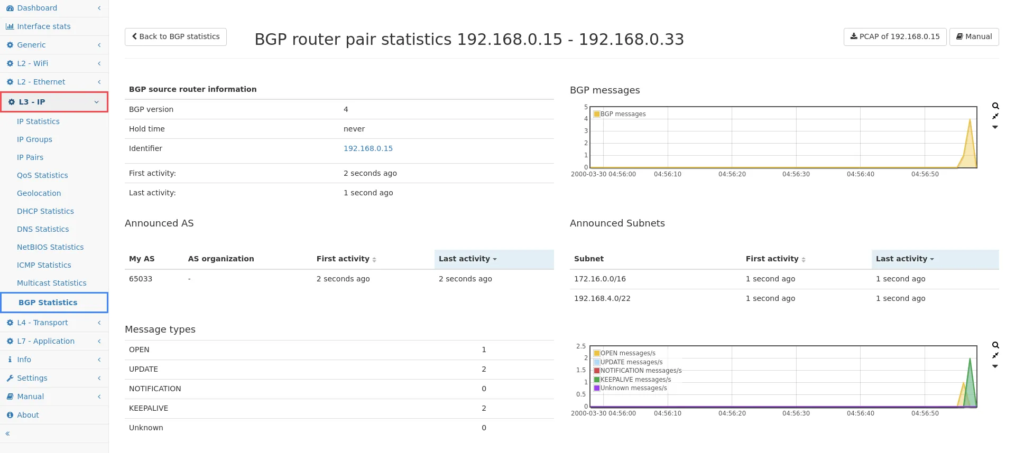Click the Dashboard gauge icon in sidebar
The width and height of the screenshot is (1015, 453).
click(10, 8)
